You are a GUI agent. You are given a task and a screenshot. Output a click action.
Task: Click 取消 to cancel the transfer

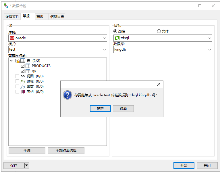pos(123,109)
